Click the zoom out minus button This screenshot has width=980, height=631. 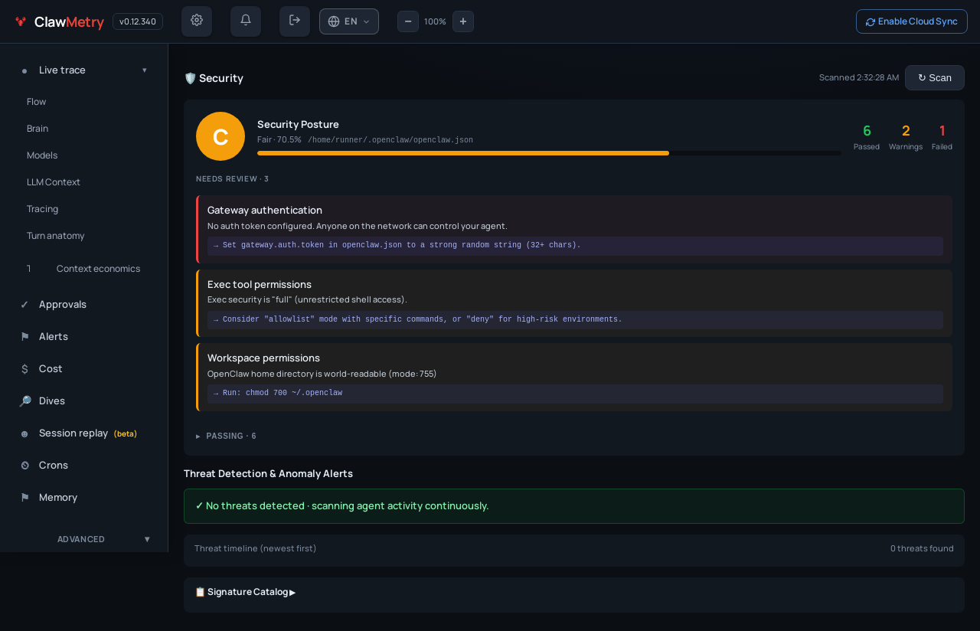[x=408, y=21]
